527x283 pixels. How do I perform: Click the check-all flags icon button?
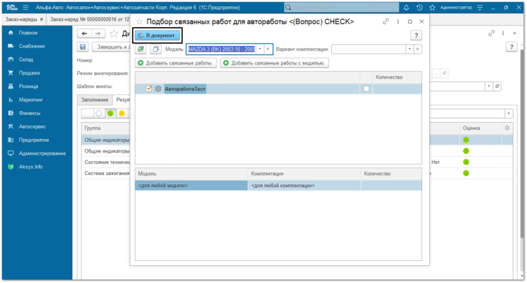point(141,49)
